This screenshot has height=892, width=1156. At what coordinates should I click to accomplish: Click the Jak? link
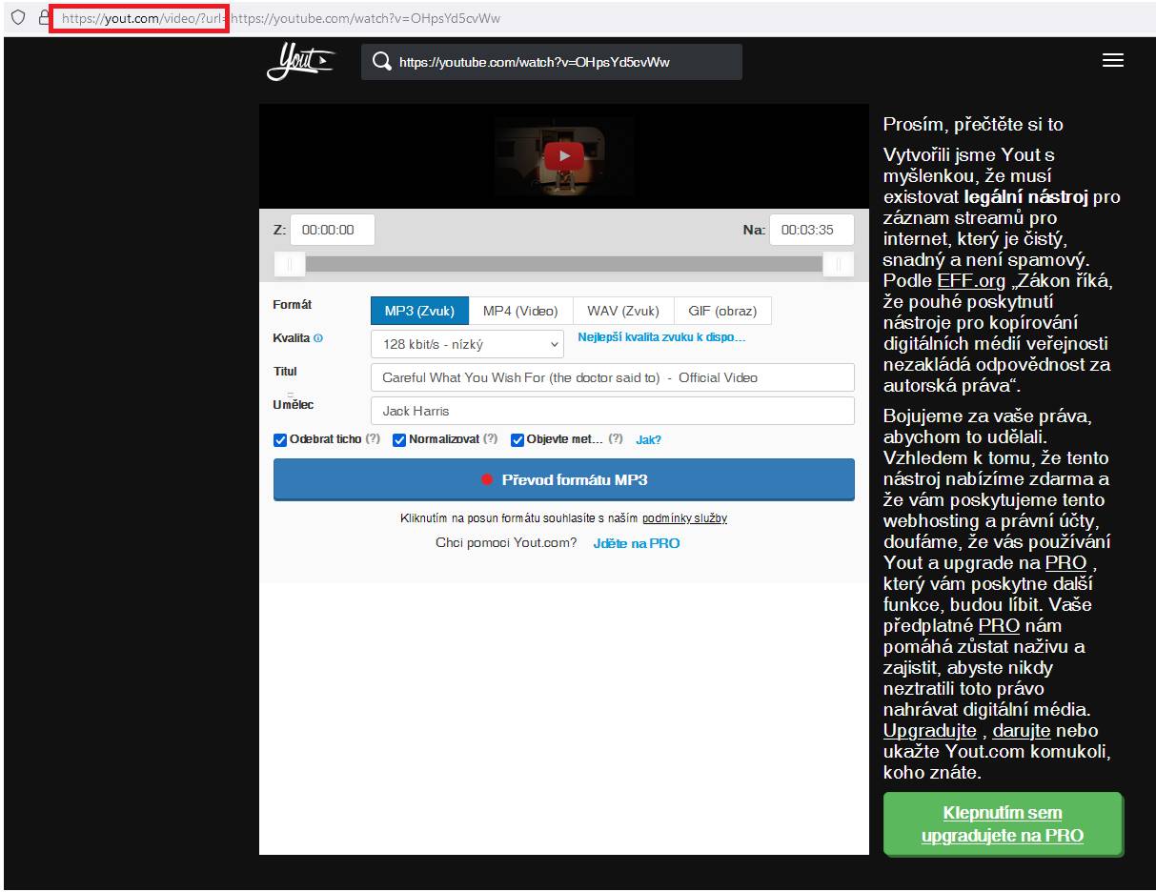pyautogui.click(x=648, y=440)
